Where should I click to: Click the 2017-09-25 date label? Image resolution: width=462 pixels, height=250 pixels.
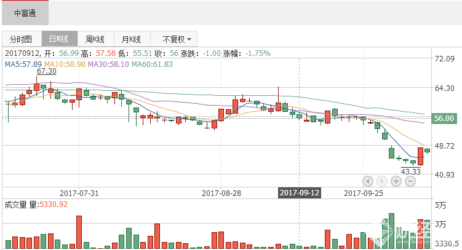pyautogui.click(x=364, y=193)
